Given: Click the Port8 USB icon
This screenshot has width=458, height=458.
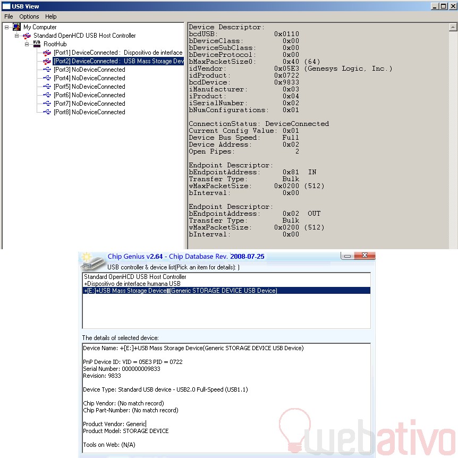Looking at the screenshot, I should pos(47,112).
